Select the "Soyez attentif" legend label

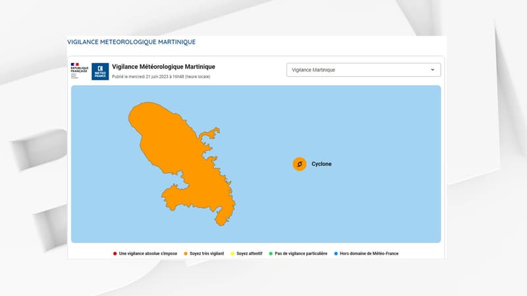pyautogui.click(x=250, y=253)
